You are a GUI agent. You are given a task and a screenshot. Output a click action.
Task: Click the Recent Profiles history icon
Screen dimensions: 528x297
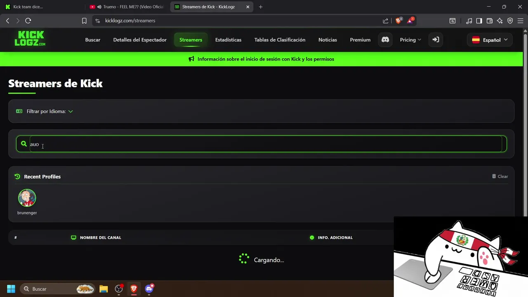pos(17,177)
